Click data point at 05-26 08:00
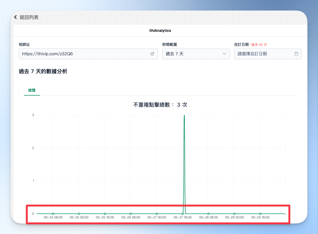The width and height of the screenshot is (318, 234). [131, 214]
